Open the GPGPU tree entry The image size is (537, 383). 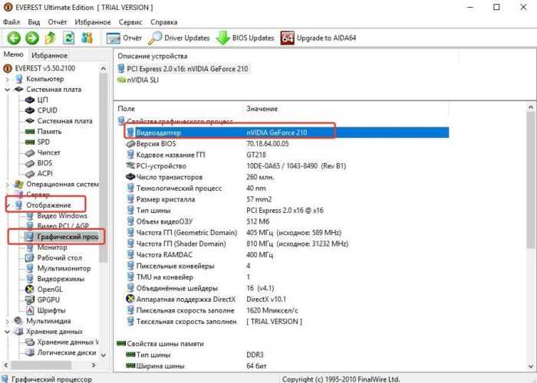coord(50,301)
